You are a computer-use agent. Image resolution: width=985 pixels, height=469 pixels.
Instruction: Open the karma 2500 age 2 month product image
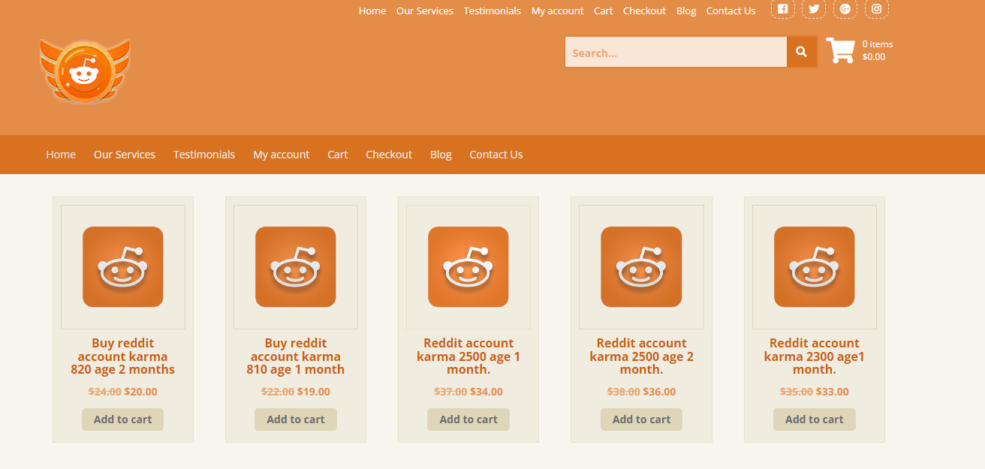[642, 267]
